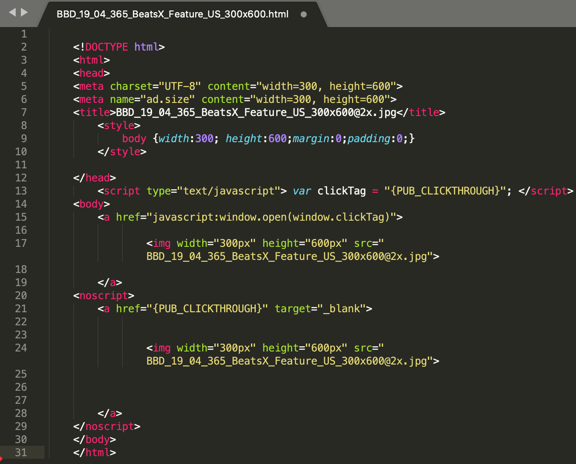Click the charset="UTF-8" attribute on line 5
This screenshot has height=464, width=576.
click(x=155, y=86)
